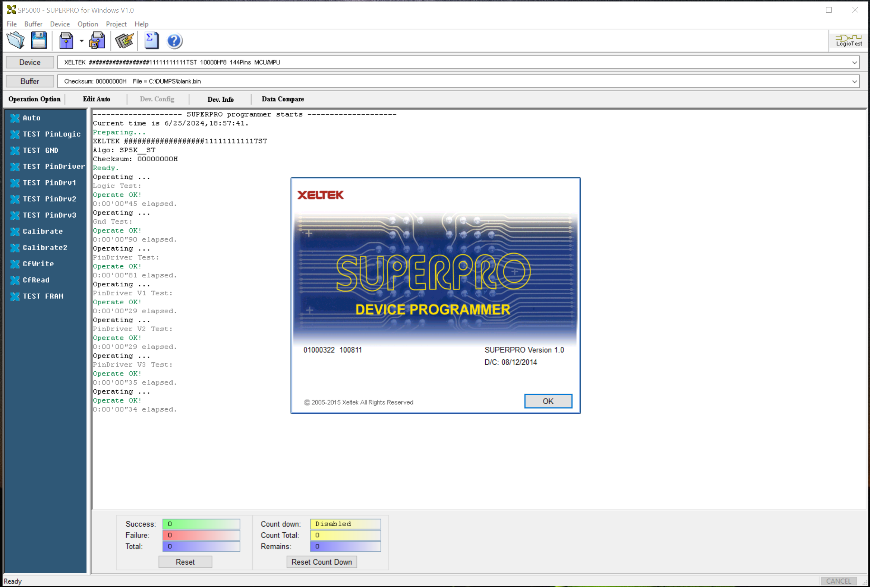Open the arrow next to project icon

point(81,41)
